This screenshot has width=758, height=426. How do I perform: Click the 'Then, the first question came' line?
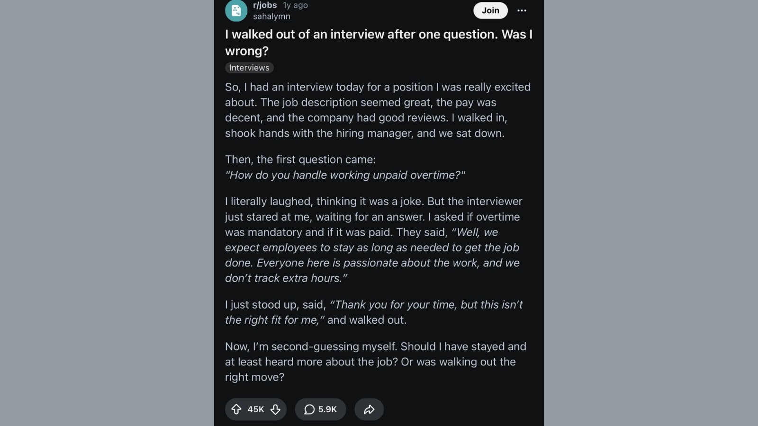tap(300, 160)
